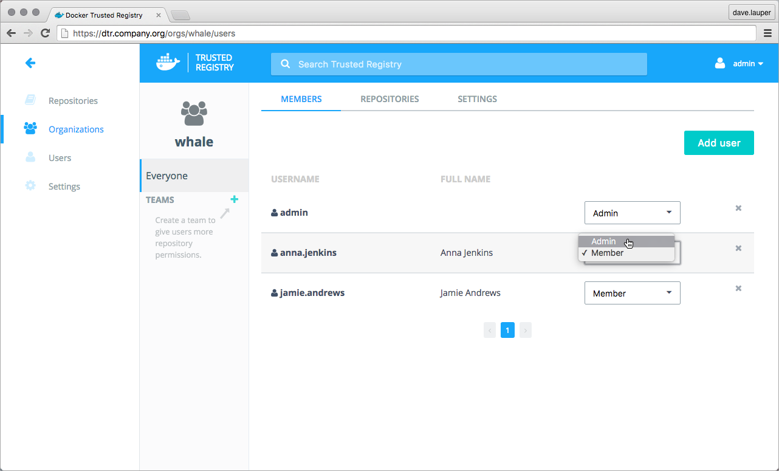Open the Settings tab for whale
This screenshot has width=779, height=471.
pyautogui.click(x=477, y=99)
